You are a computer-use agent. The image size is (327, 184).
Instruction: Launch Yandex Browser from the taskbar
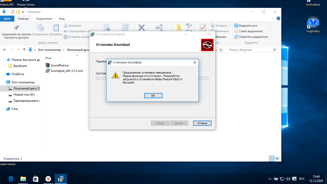(48, 179)
